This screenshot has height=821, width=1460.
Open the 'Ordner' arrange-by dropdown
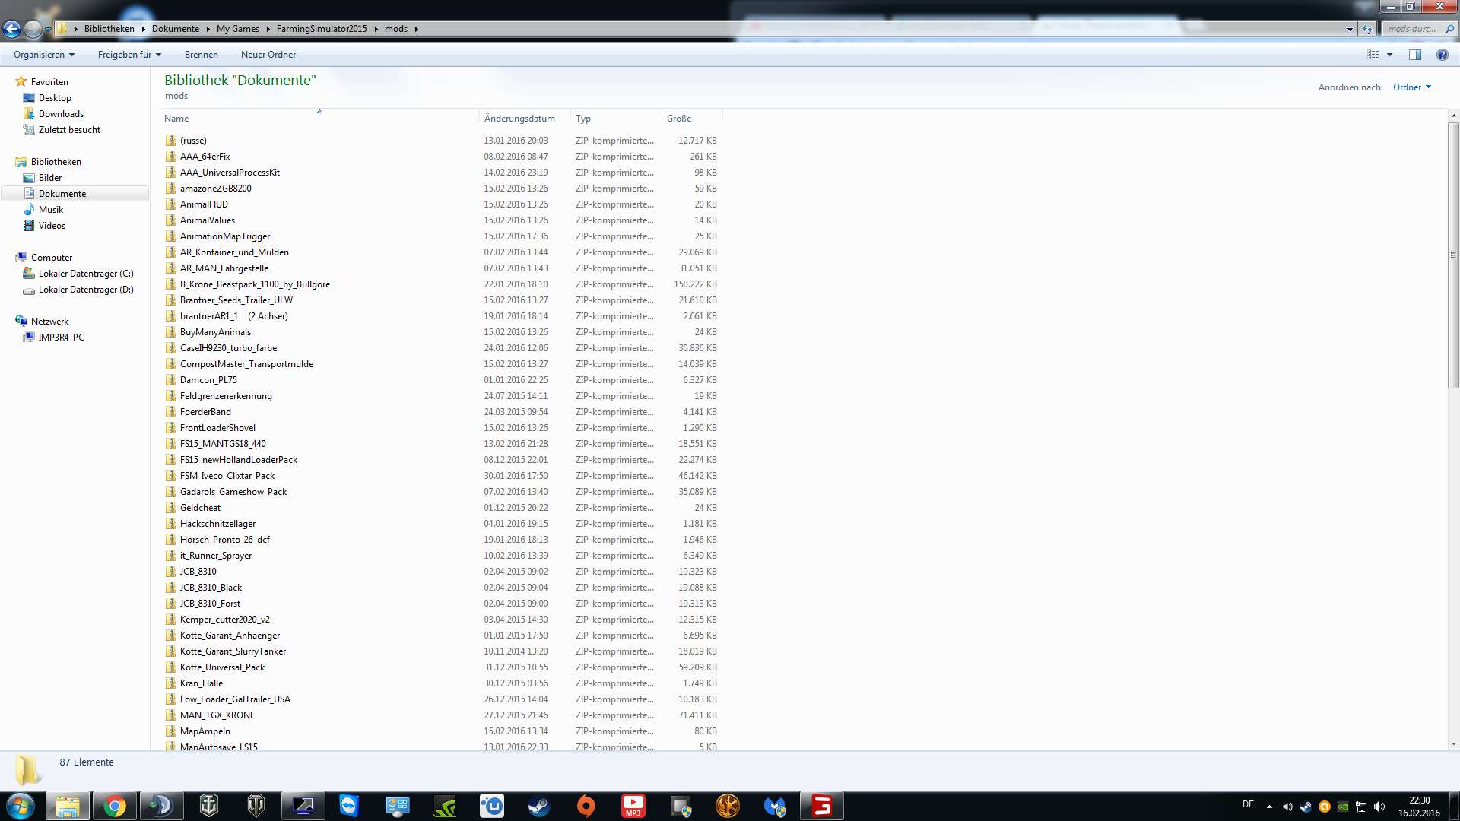[1412, 87]
